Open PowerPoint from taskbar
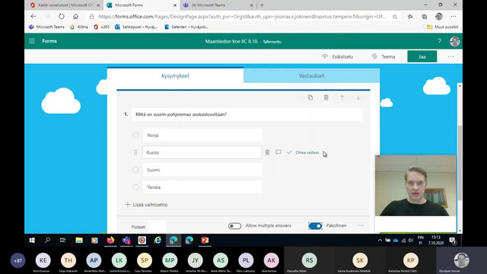The width and height of the screenshot is (487, 274). 205,241
